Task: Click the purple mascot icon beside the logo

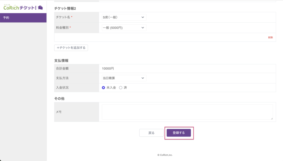Action: coord(40,8)
